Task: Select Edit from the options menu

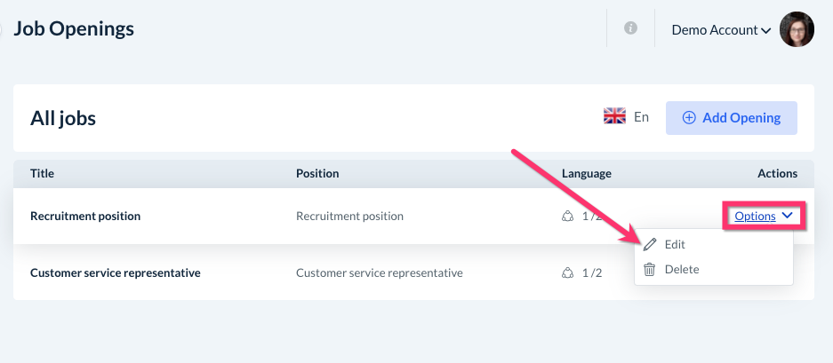Action: tap(675, 244)
